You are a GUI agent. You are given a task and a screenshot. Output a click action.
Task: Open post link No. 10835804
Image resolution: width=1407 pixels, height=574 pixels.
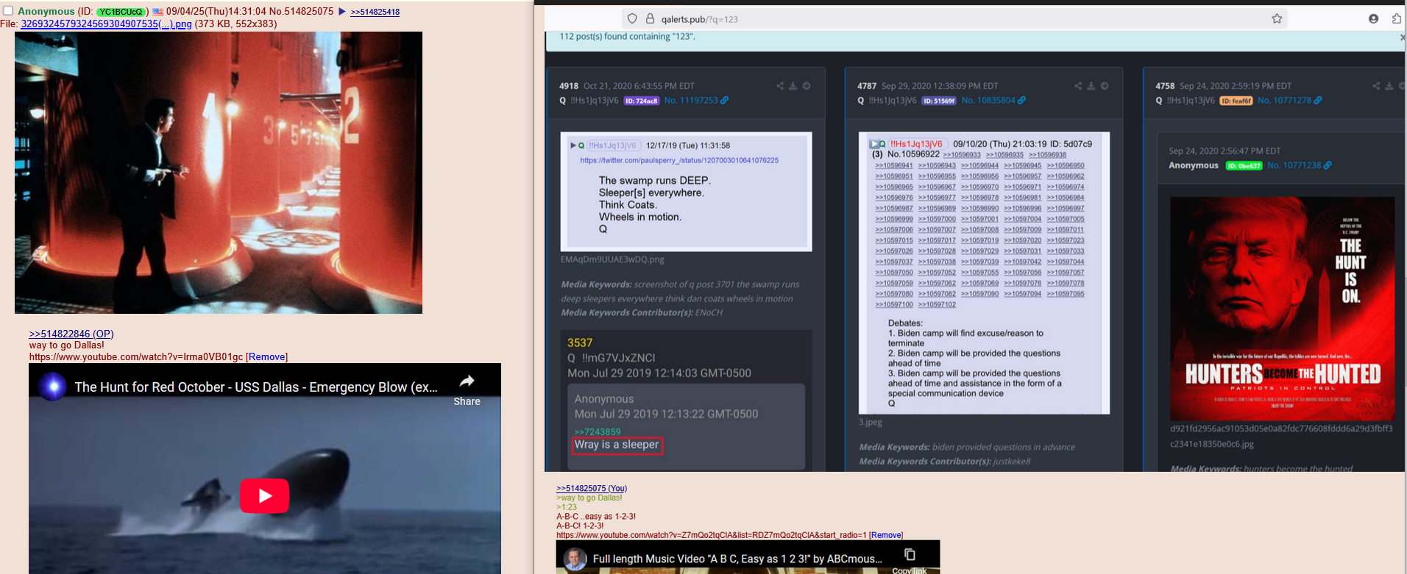[x=988, y=101]
